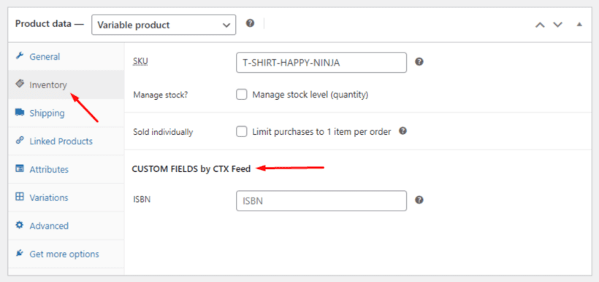
Task: Click the Linked Products chain icon
Action: (19, 141)
